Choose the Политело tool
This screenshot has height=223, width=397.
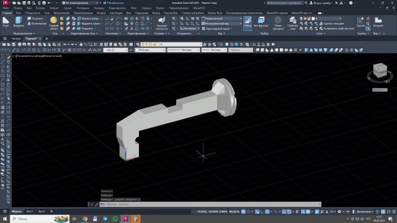coord(35,19)
